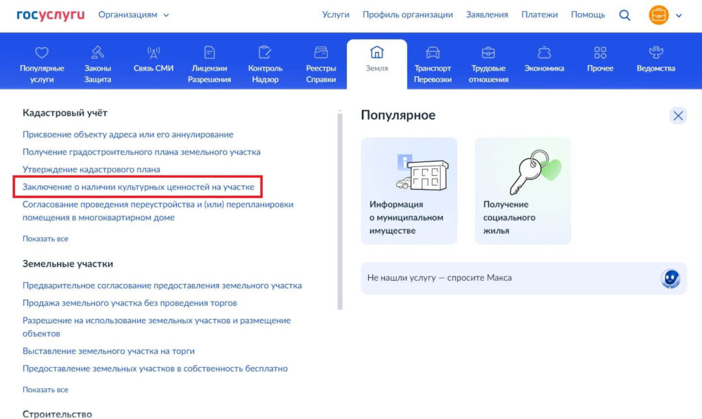Image resolution: width=702 pixels, height=419 pixels.
Task: Click the search magnifier icon
Action: [625, 15]
